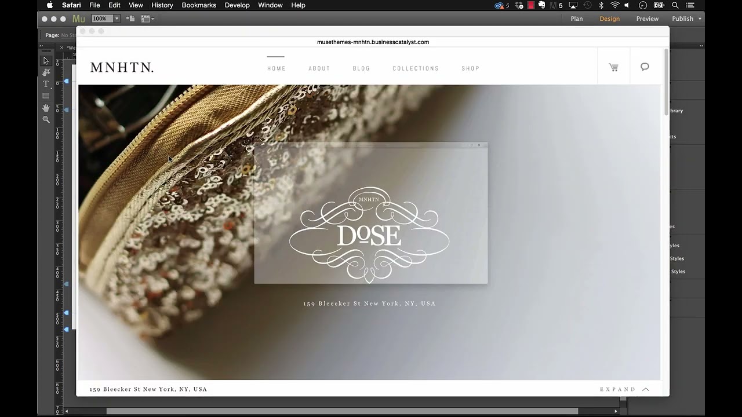Open Notification Center list icon
742x417 pixels.
coord(690,5)
